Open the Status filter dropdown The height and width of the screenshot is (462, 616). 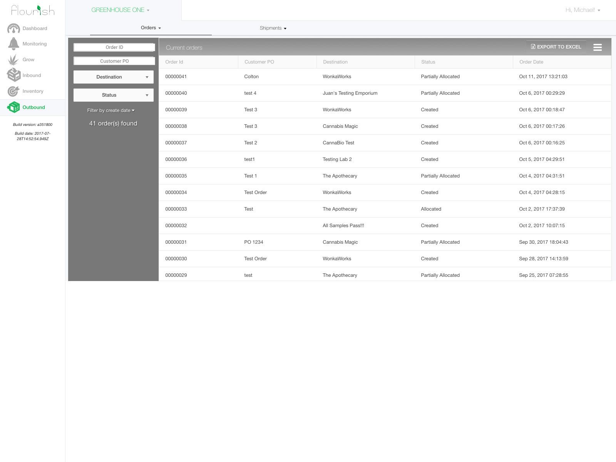coord(113,95)
